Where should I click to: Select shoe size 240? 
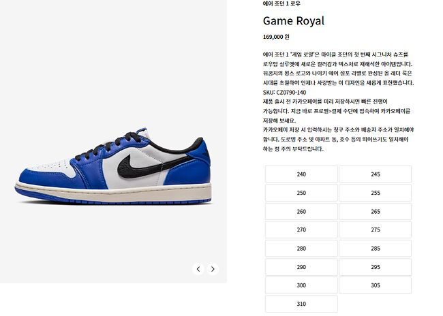301,174
